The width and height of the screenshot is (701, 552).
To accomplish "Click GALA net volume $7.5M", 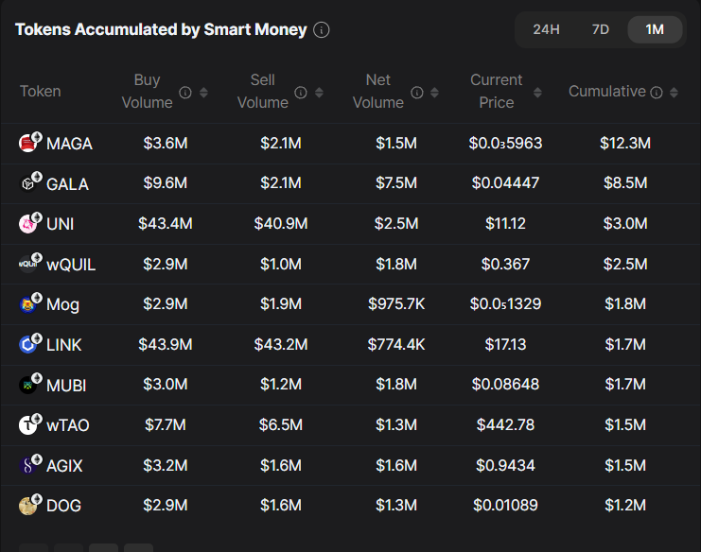I will pos(396,182).
